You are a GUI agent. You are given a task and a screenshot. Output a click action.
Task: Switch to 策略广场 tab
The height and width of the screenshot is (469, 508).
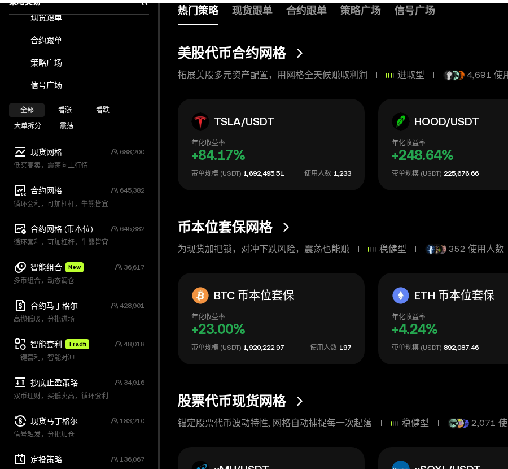[360, 11]
